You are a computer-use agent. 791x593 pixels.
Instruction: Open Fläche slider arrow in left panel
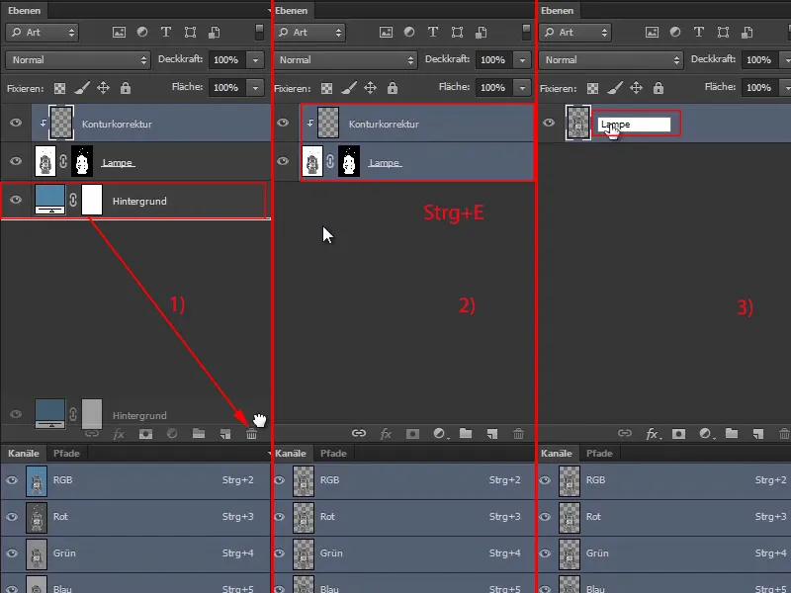(255, 88)
